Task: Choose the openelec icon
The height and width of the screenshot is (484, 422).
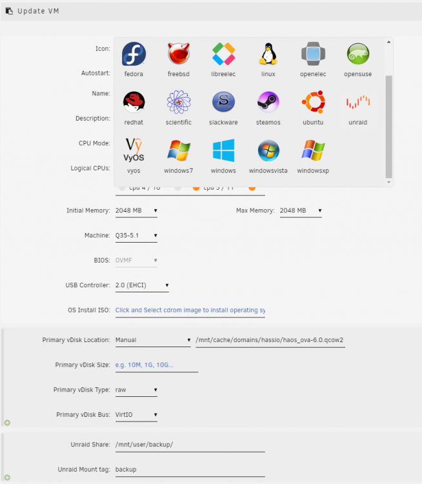Action: [x=313, y=54]
